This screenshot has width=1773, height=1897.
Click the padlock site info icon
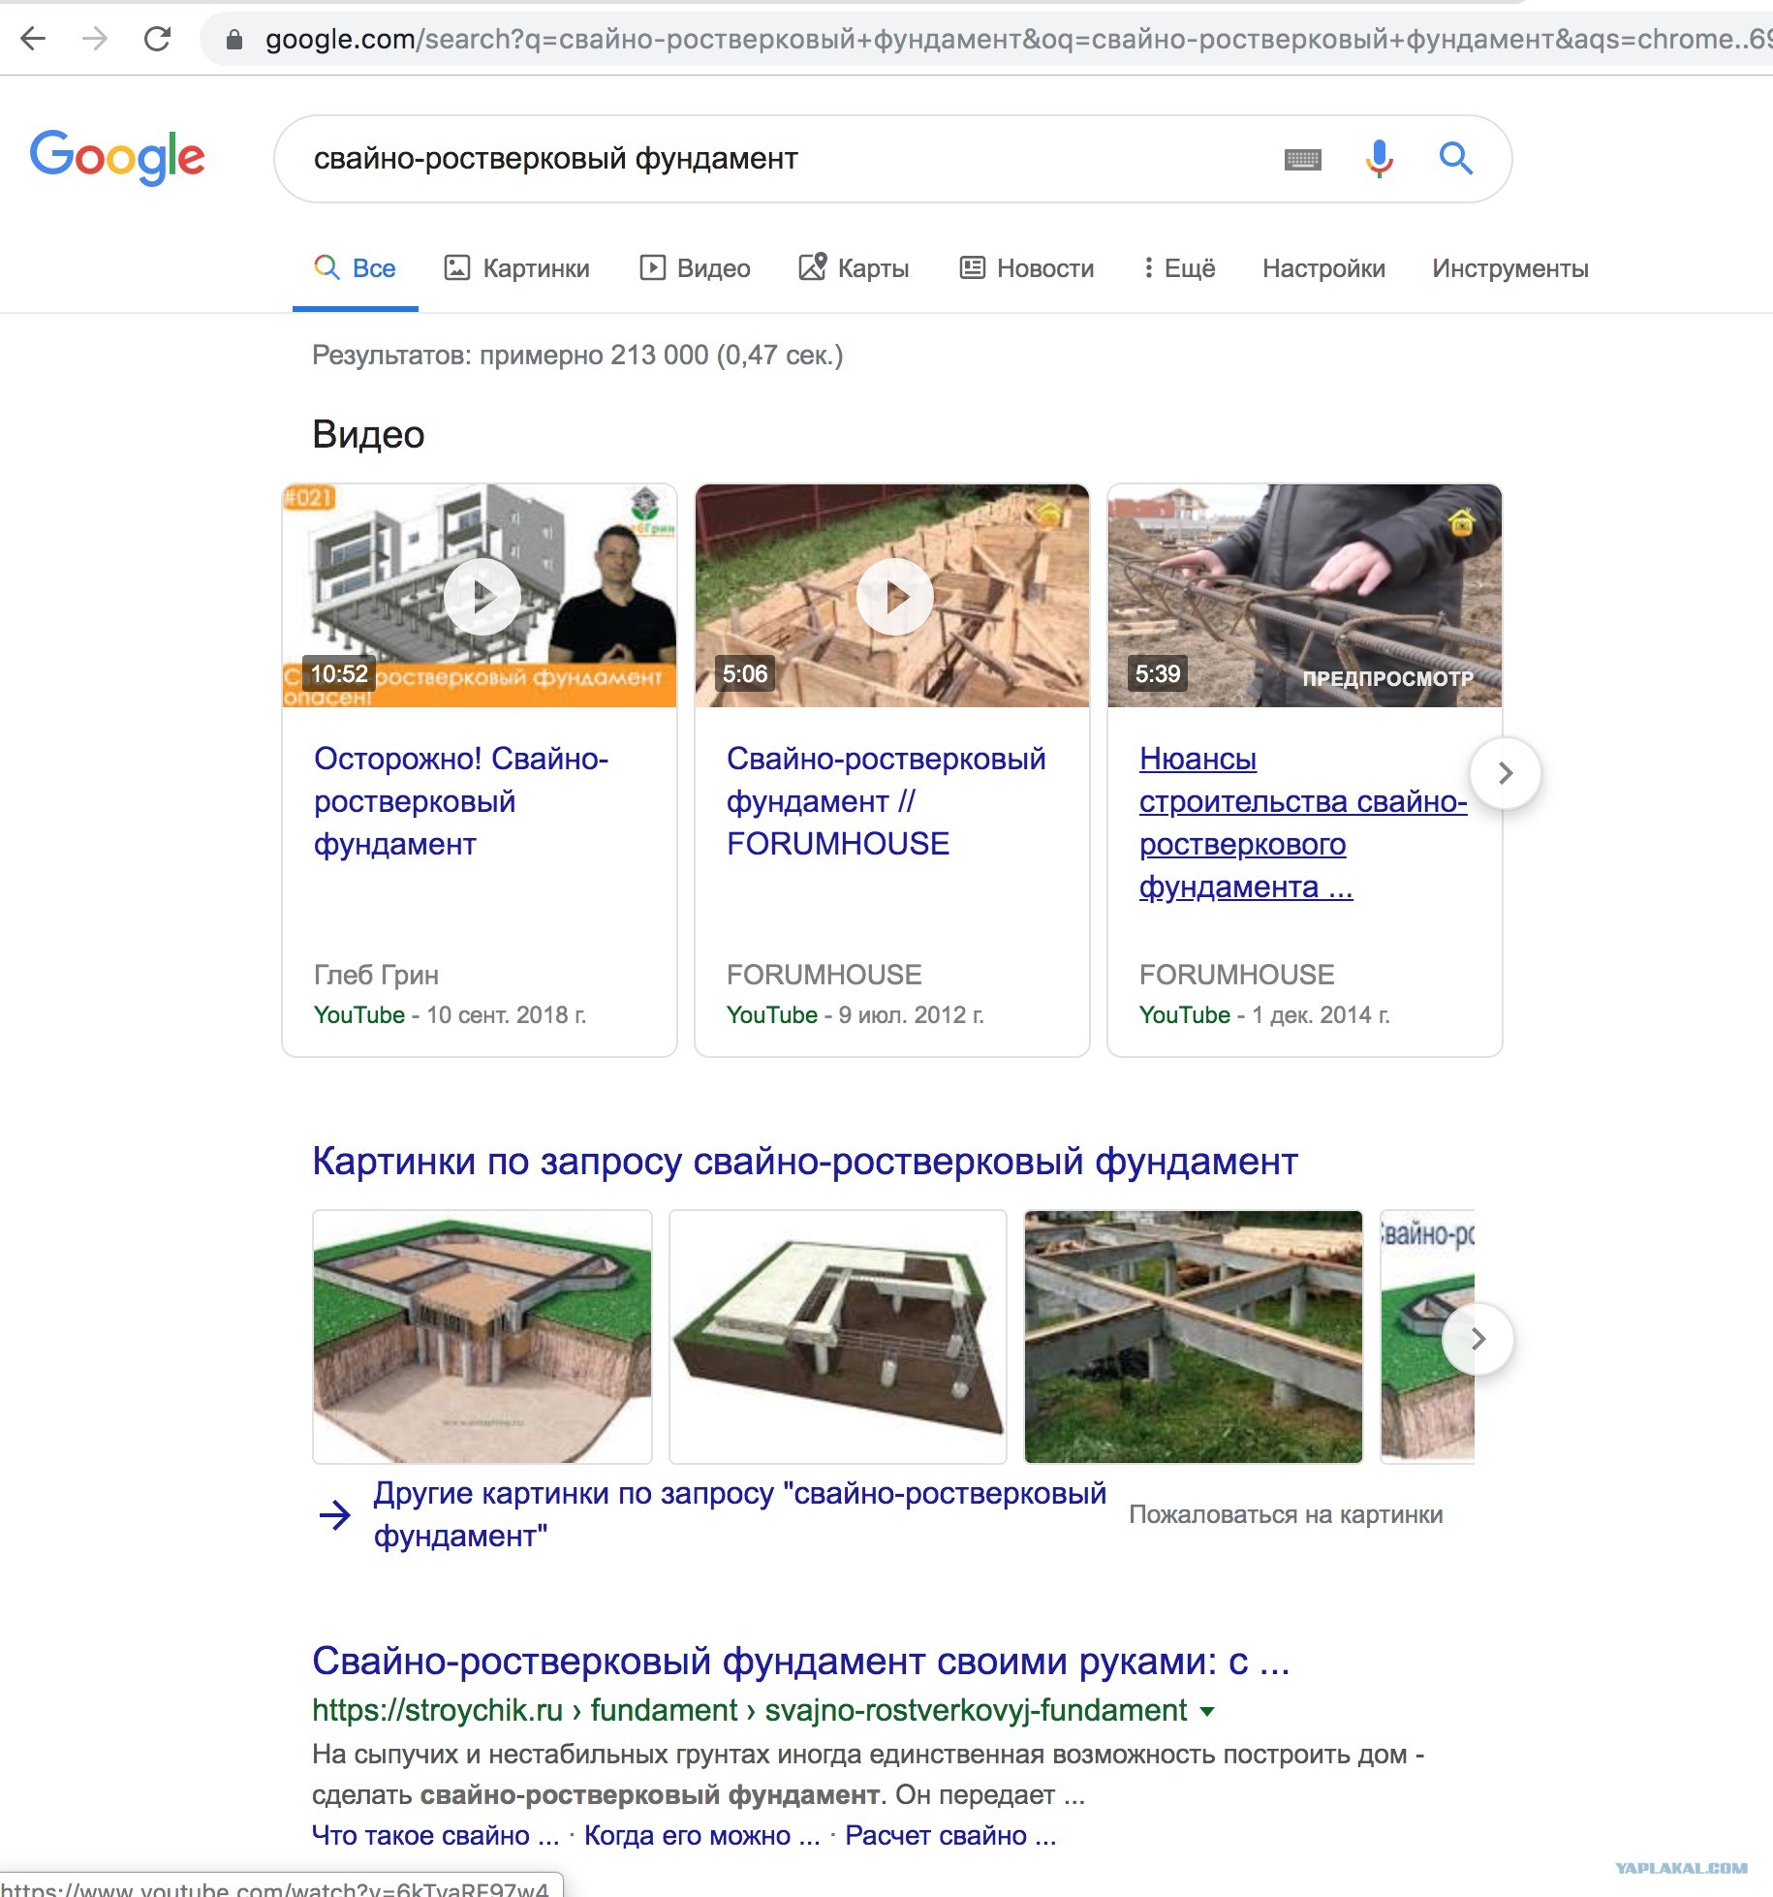pos(233,40)
